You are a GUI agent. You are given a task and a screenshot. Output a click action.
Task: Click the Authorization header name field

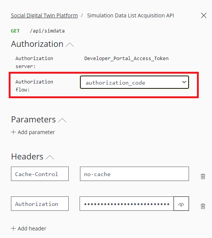[x=40, y=204]
